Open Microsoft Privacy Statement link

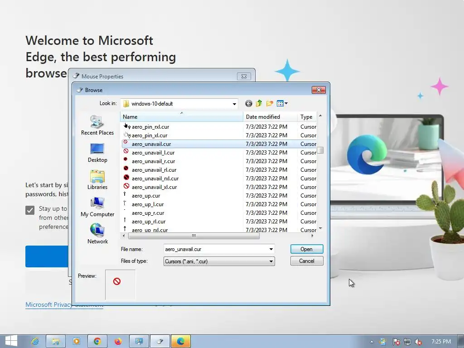[x=64, y=304]
